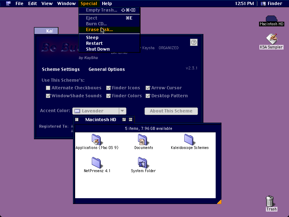Click the menu bar clock
This screenshot has height=217, width=289.
coord(245,4)
